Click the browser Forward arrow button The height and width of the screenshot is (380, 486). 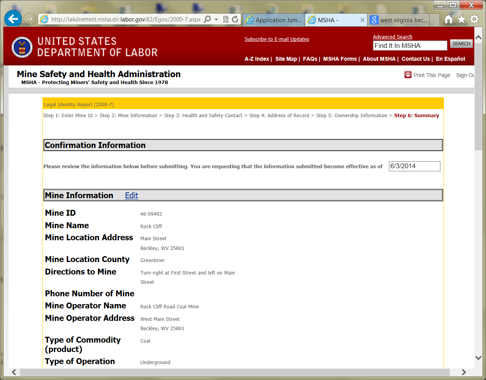point(30,19)
